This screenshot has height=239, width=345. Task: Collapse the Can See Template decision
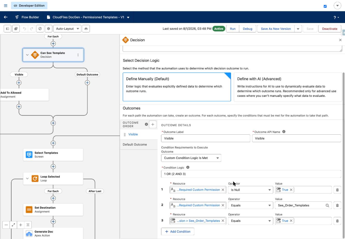pos(27,55)
